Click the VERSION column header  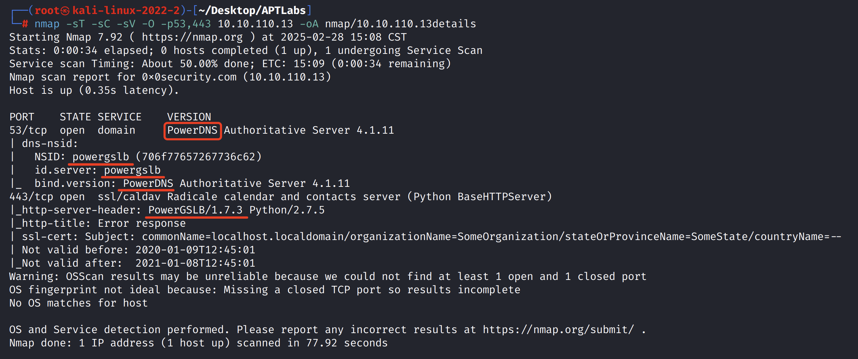189,117
